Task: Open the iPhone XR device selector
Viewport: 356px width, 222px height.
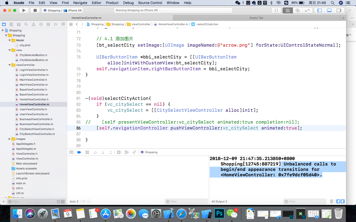Action: click(x=73, y=10)
